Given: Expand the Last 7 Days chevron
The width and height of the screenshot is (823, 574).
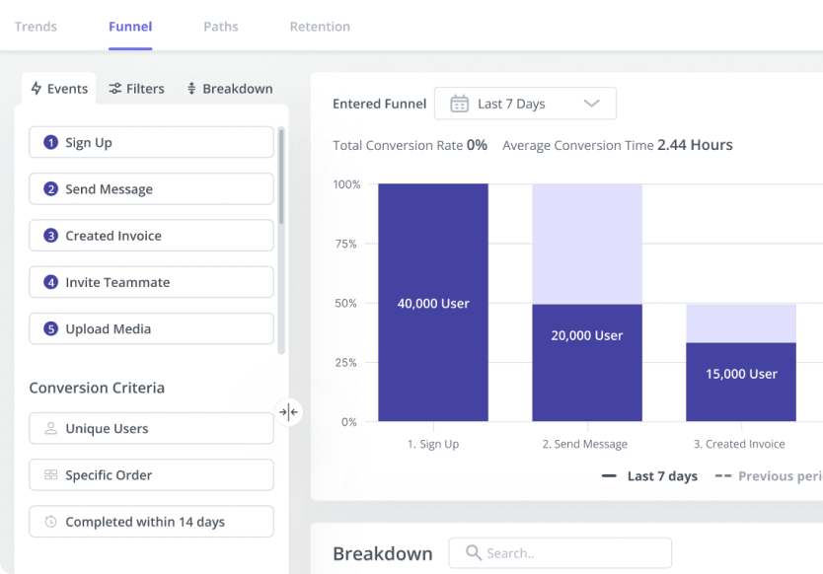Looking at the screenshot, I should [591, 104].
